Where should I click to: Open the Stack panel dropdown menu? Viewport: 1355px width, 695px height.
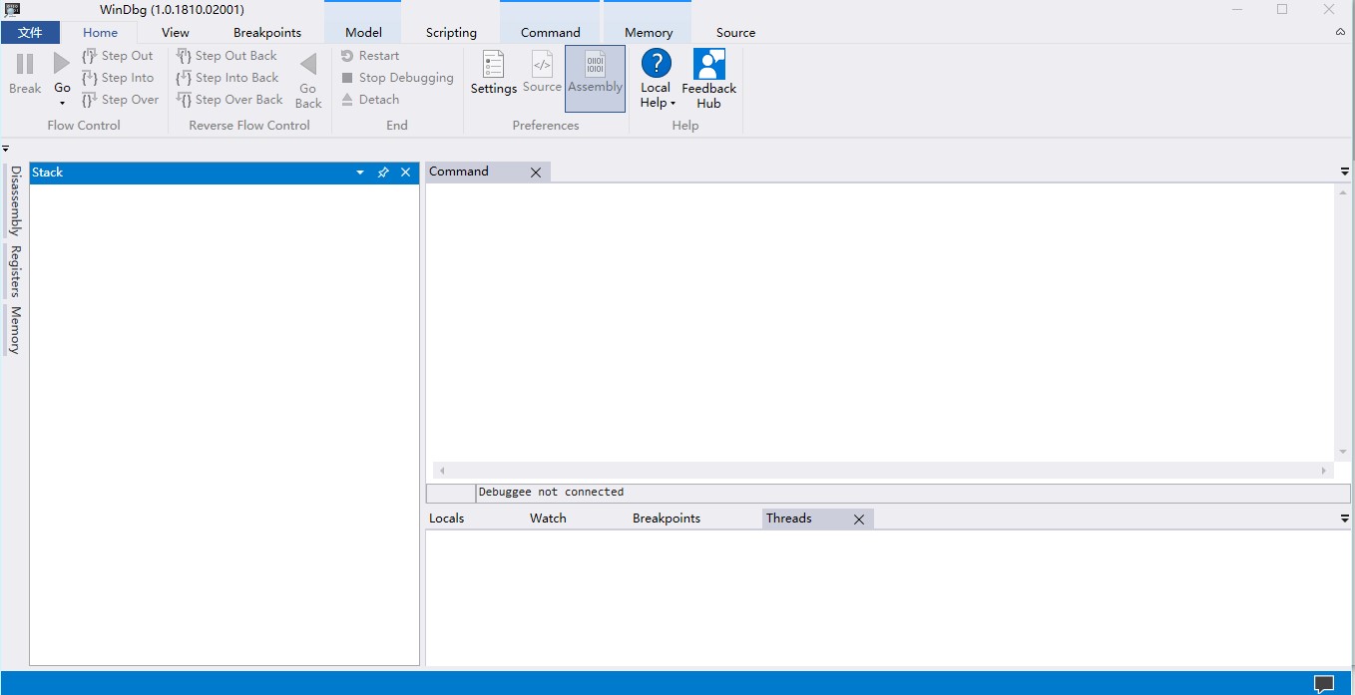(x=359, y=172)
